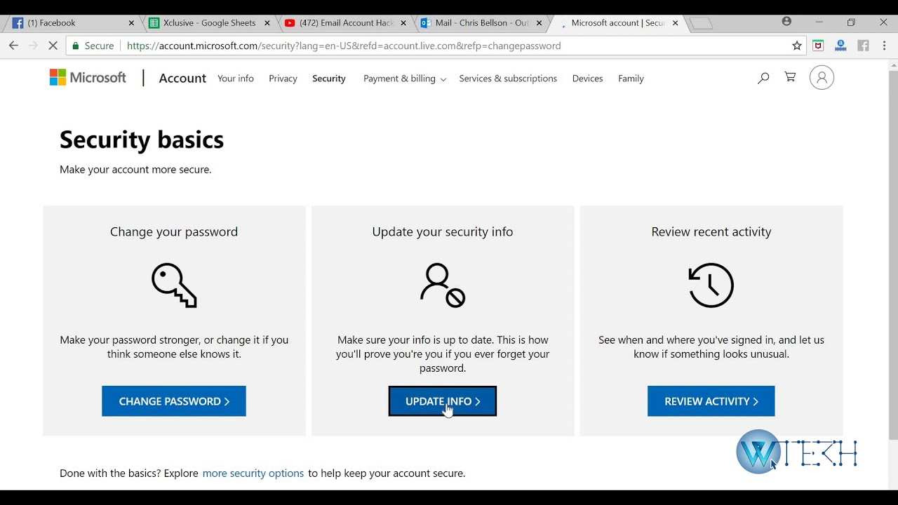Close the Microsoft account tab
898x505 pixels.
point(675,23)
